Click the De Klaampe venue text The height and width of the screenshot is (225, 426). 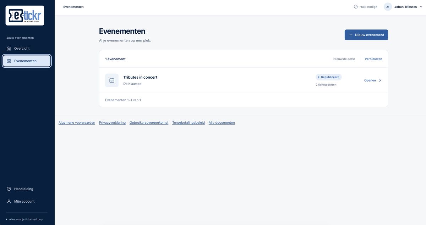pos(132,84)
